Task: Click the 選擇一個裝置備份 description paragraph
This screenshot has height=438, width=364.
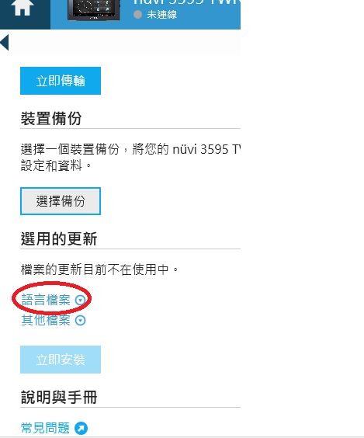Action: pos(130,158)
